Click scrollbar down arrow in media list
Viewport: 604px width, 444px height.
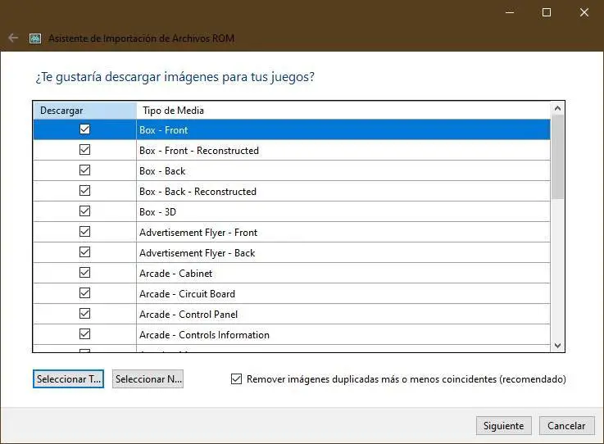click(x=557, y=346)
